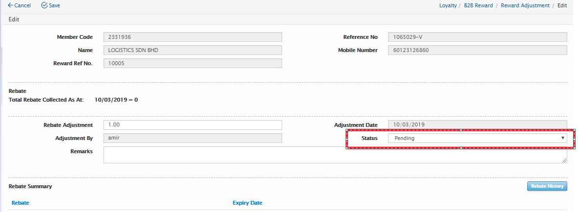578x212 pixels.
Task: Click the Rebate History button
Action: [x=547, y=186]
